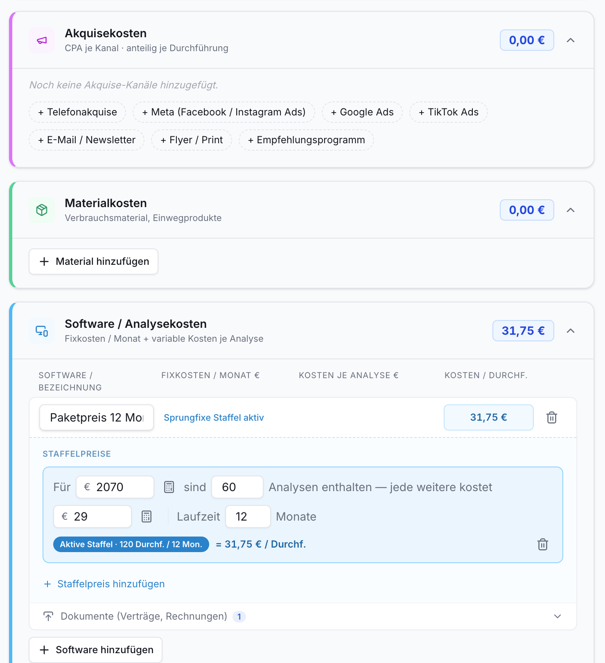
Task: Focus the Laufzeit 12 Monate field
Action: click(248, 516)
